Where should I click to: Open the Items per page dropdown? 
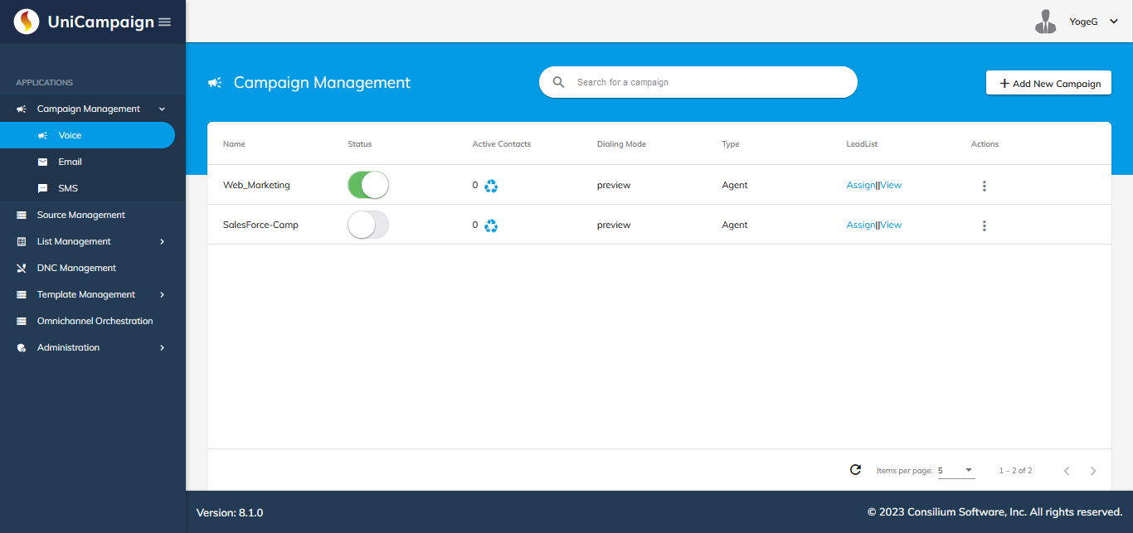[x=956, y=471]
